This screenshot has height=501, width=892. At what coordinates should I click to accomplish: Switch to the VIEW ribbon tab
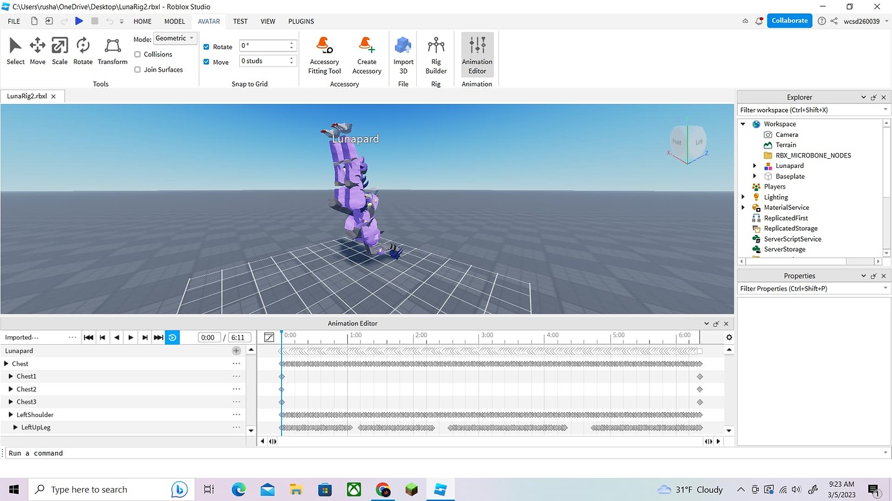268,21
